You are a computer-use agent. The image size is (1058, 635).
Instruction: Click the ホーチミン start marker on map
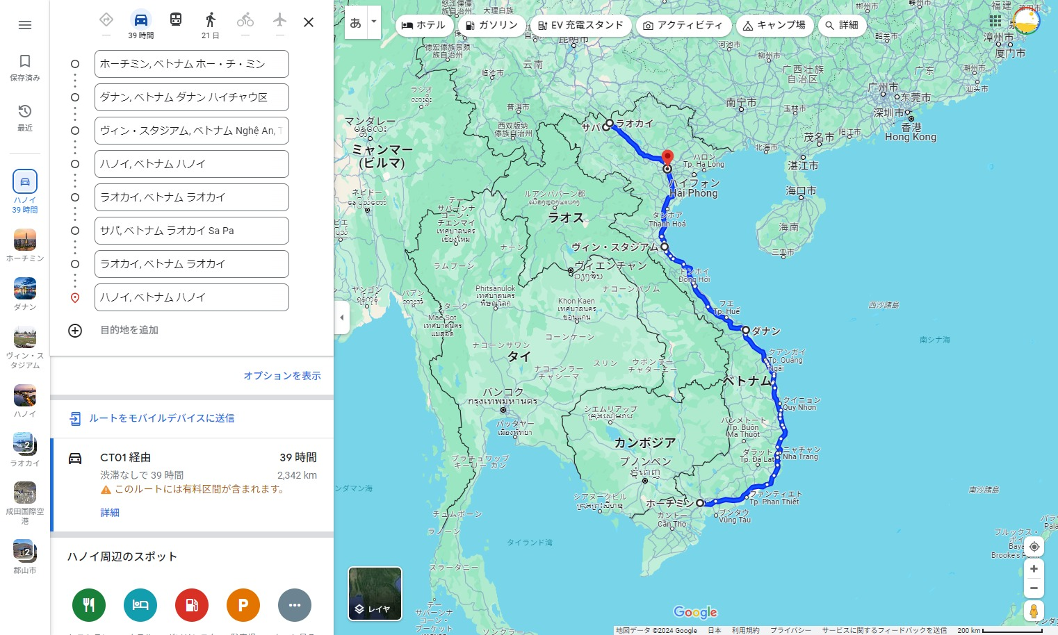700,503
